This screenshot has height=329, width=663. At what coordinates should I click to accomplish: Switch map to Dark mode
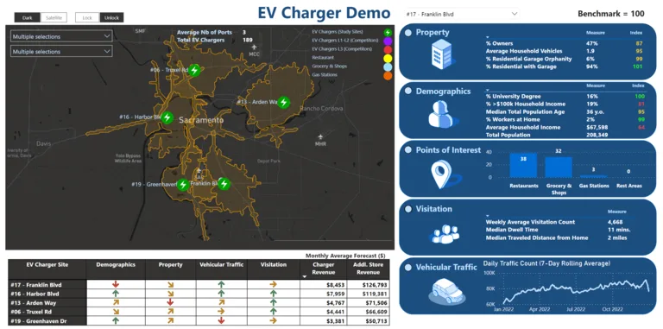click(28, 18)
